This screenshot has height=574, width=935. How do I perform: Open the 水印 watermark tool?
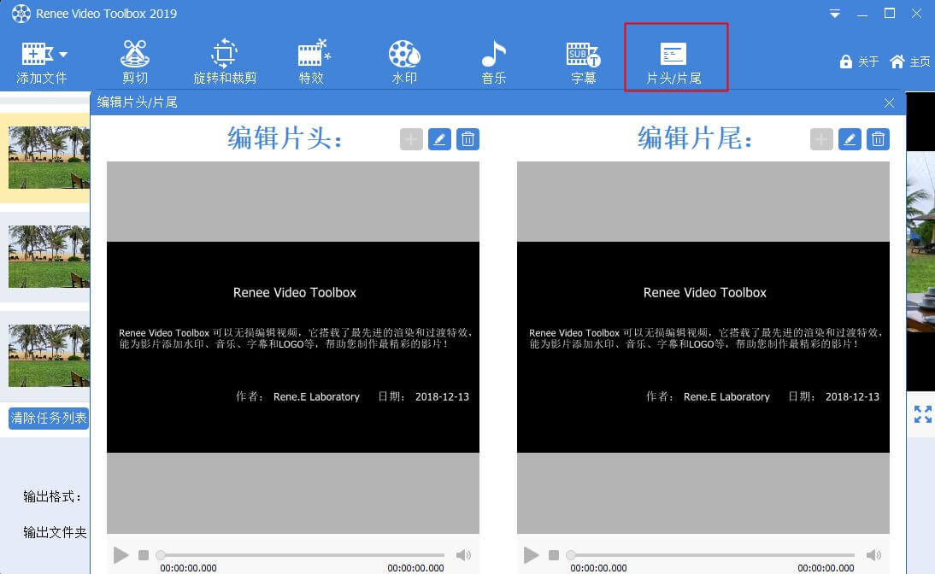[x=404, y=62]
